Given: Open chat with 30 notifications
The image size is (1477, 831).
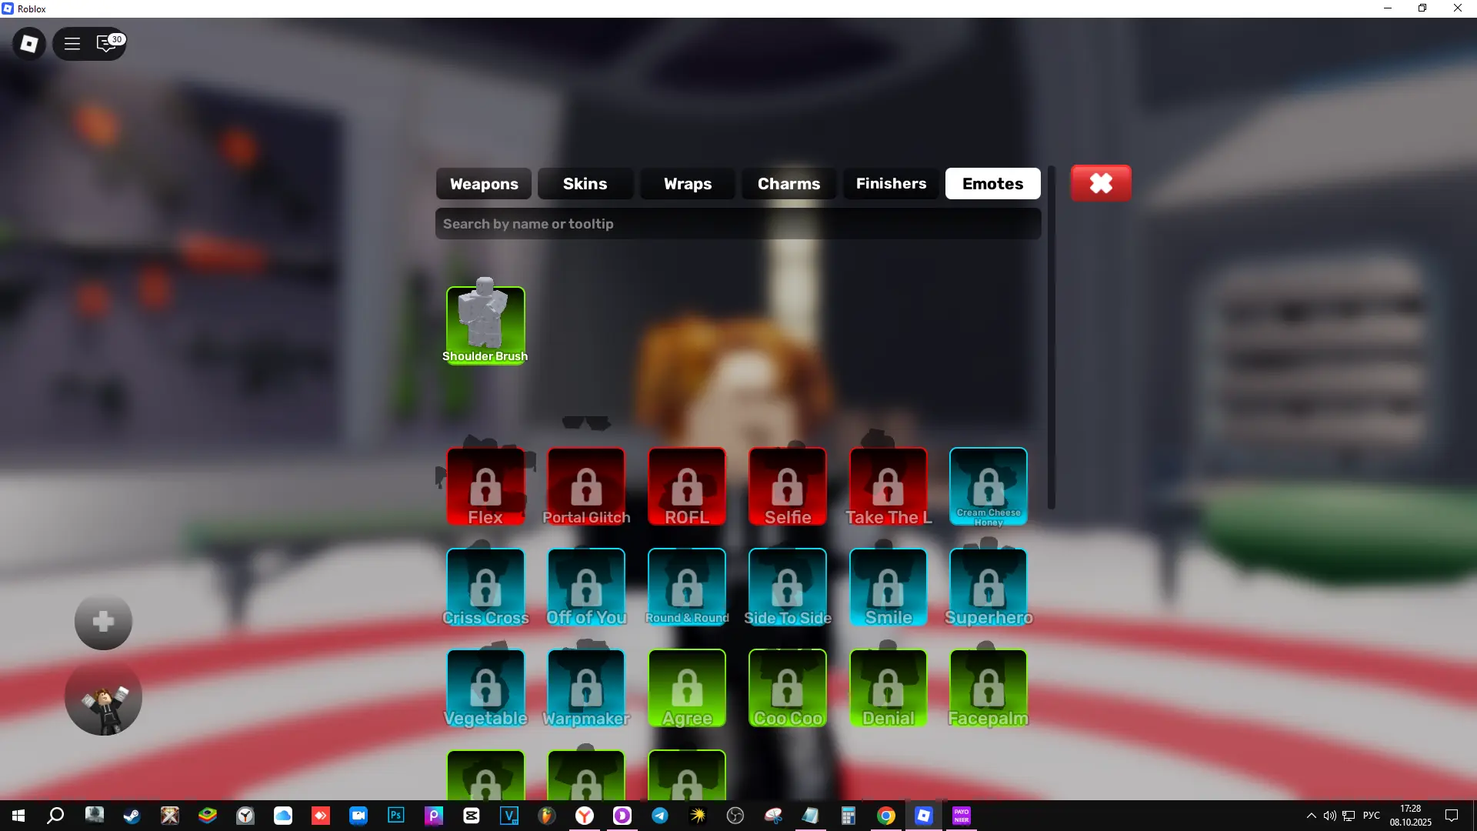Looking at the screenshot, I should coord(106,44).
